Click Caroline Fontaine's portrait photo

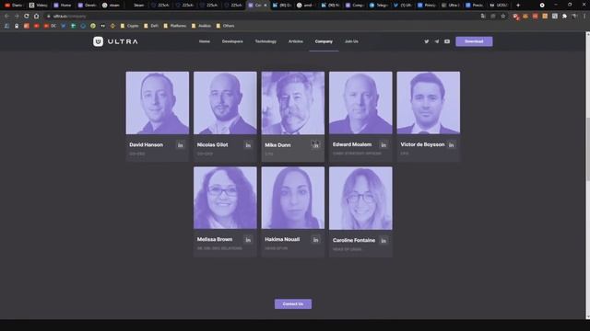click(x=360, y=199)
